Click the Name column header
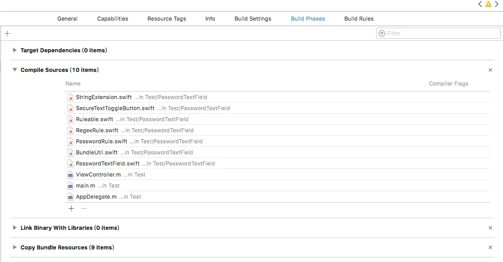This screenshot has height=262, width=503. pos(73,83)
